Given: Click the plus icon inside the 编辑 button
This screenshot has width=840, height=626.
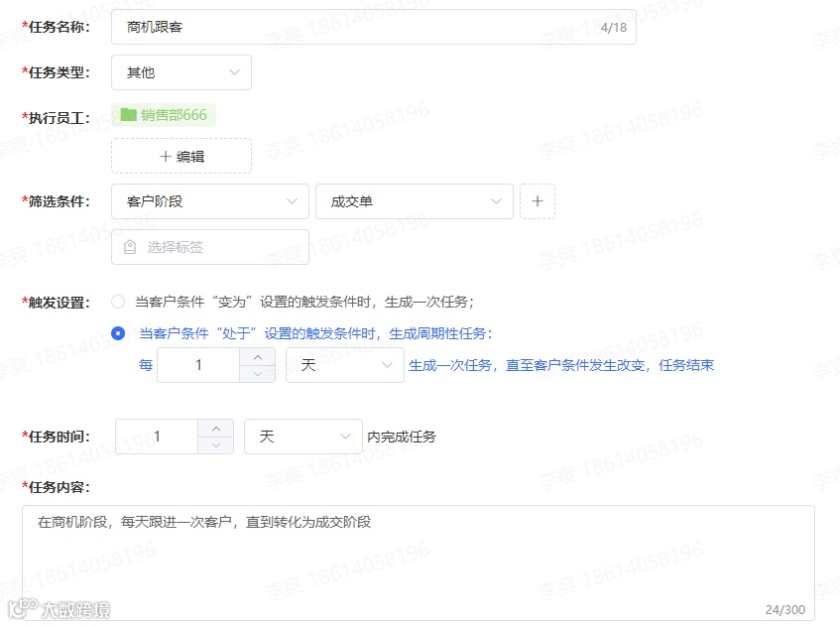Looking at the screenshot, I should (165, 156).
